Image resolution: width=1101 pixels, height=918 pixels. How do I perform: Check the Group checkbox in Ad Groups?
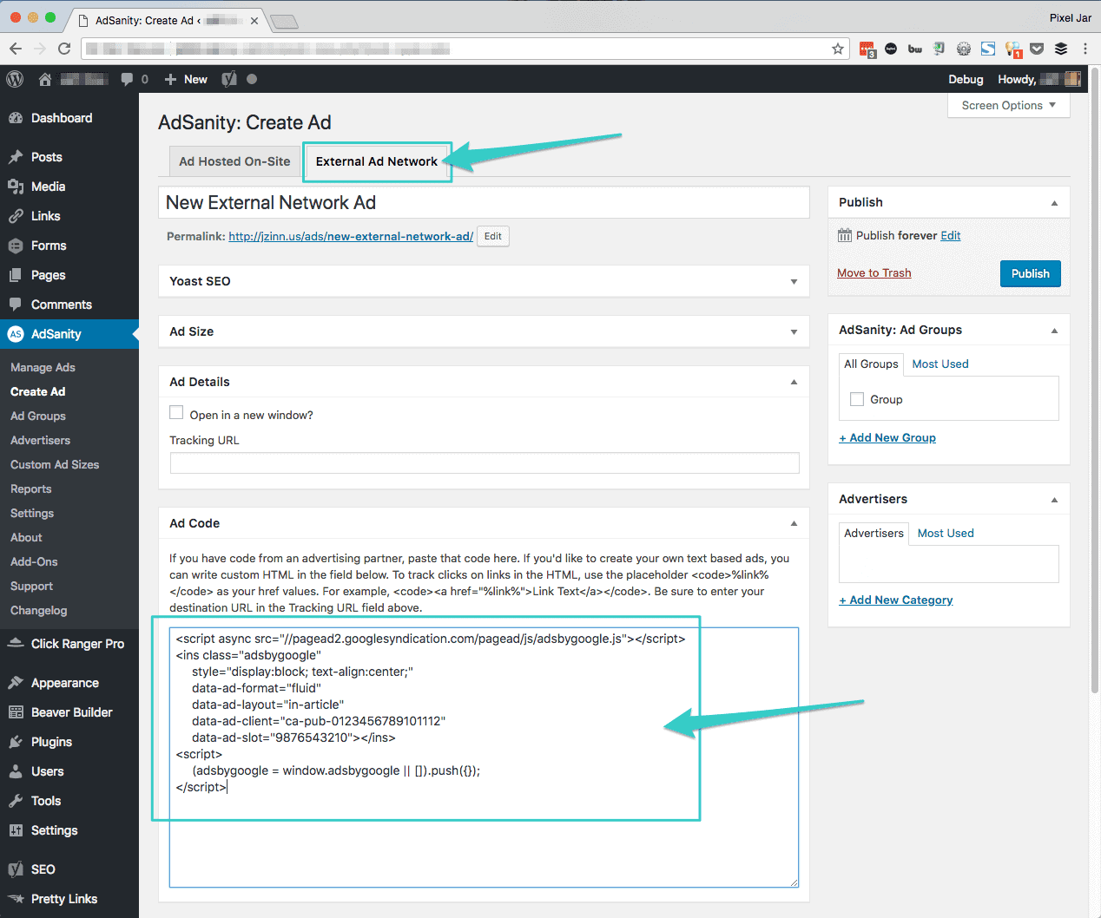[x=857, y=399]
